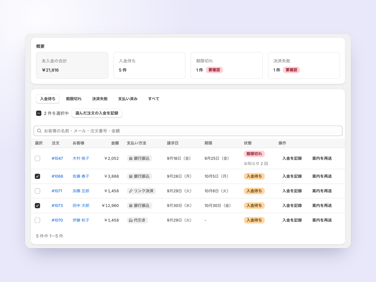
Task: Click the search magnifier icon
Action: pyautogui.click(x=39, y=131)
